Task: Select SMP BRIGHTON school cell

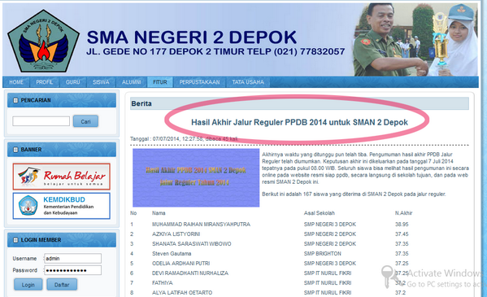Action: [x=323, y=253]
